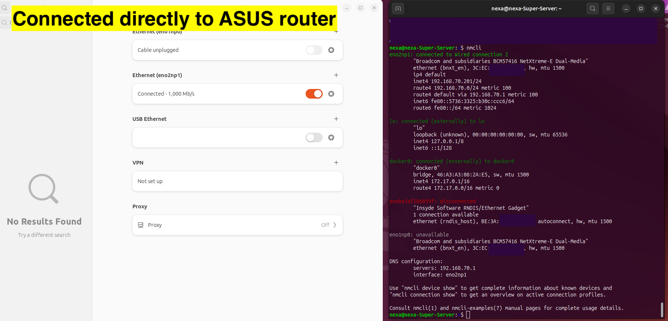Turn off the Connected 1,000 Mb/s switch
This screenshot has height=321, width=668.
314,94
